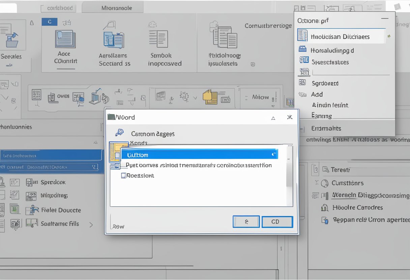Click the yellow folder icon in toolbar
Image resolution: width=410 pixels, height=280 pixels.
tap(210, 97)
